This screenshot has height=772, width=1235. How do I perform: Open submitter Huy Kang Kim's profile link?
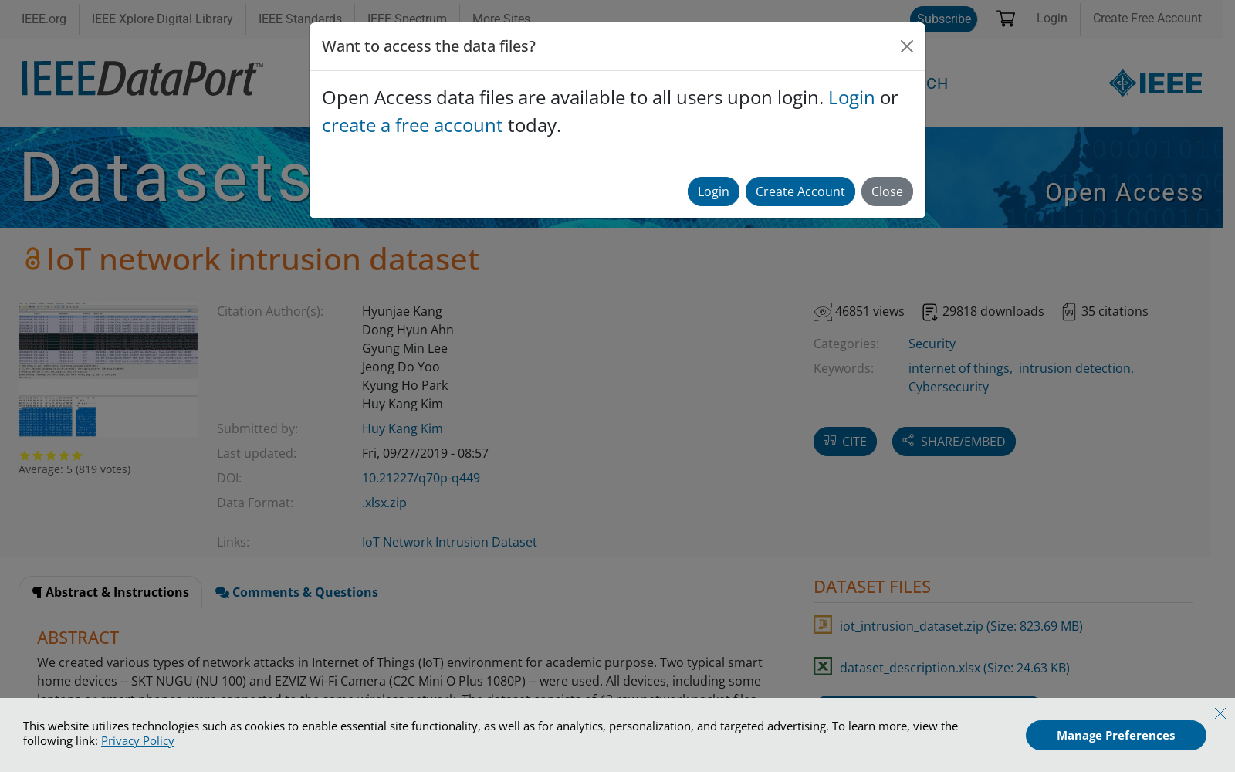pyautogui.click(x=402, y=429)
